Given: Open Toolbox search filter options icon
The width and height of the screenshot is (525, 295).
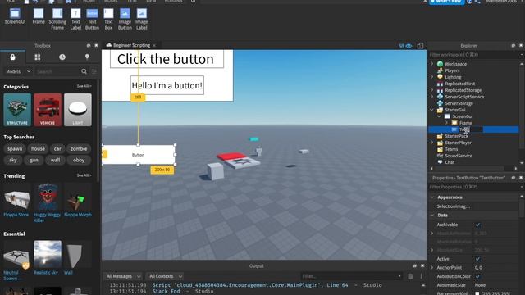Looking at the screenshot, I should 94,71.
